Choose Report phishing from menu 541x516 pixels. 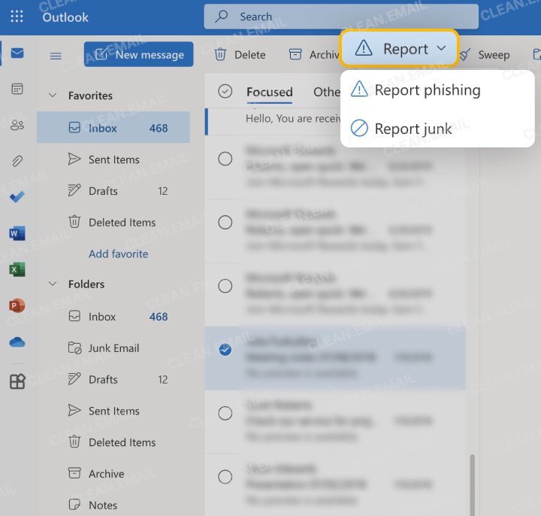tap(427, 90)
